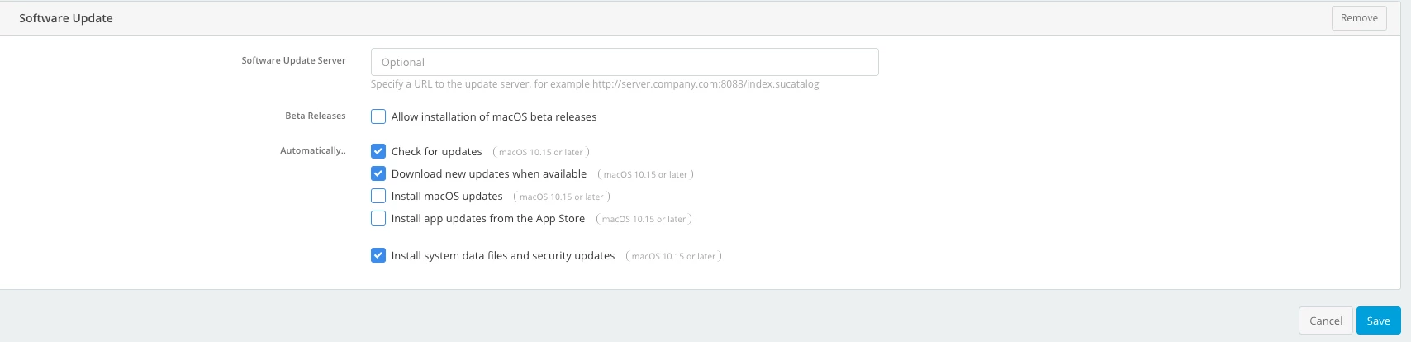Click the Remove button for Software Update
Image resolution: width=1411 pixels, height=342 pixels.
pos(1359,18)
